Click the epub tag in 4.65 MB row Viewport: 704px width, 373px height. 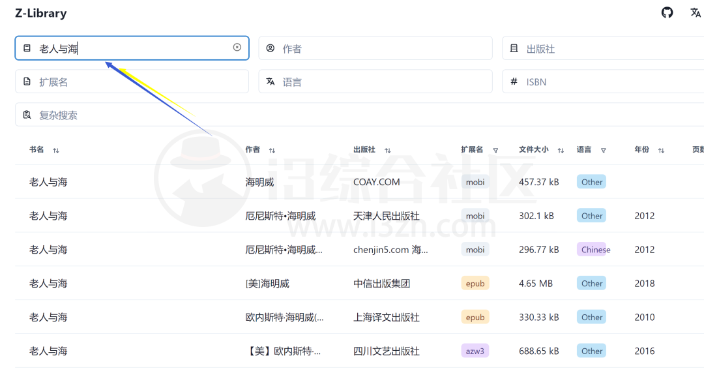475,284
